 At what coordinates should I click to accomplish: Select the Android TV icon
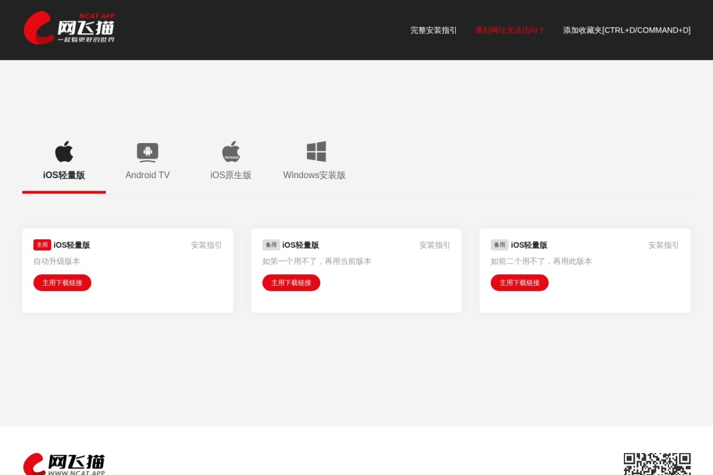pyautogui.click(x=147, y=153)
